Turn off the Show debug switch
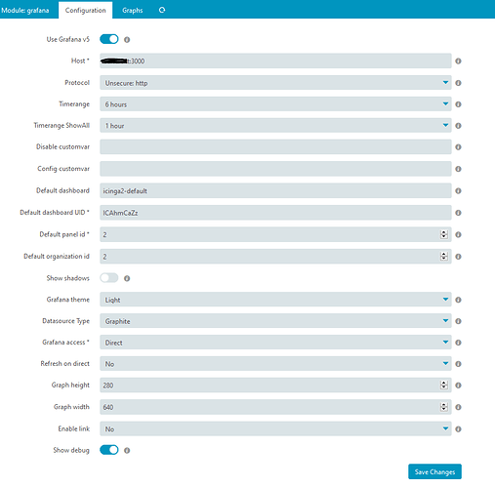This screenshot has height=488, width=495. [x=109, y=450]
